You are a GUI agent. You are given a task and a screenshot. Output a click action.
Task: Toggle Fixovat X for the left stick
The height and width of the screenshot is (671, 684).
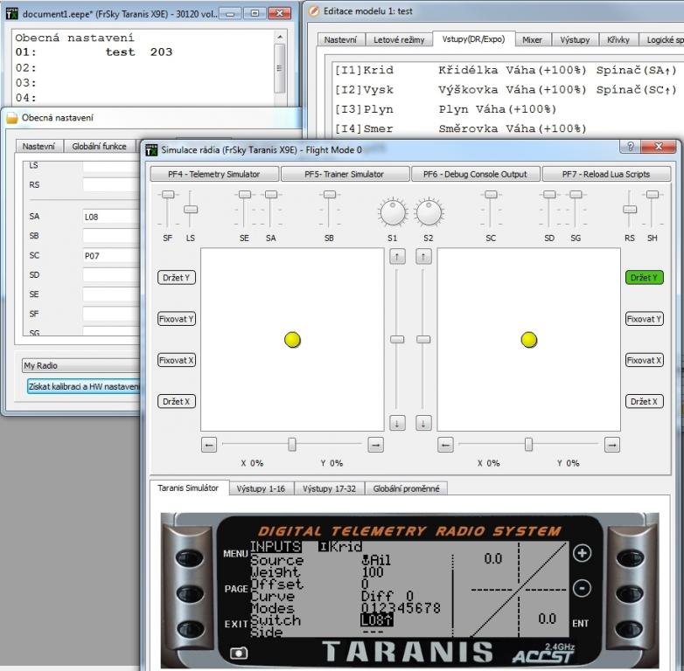point(177,360)
